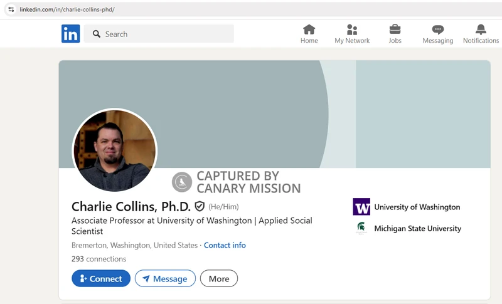Go to the Jobs tab
Image resolution: width=502 pixels, height=304 pixels.
point(395,34)
